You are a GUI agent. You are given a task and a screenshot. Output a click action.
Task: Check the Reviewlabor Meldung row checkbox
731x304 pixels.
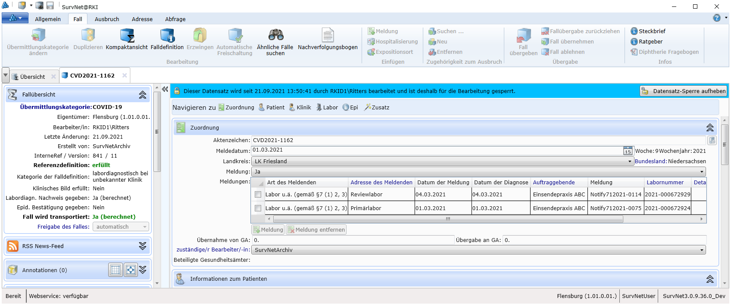258,195
